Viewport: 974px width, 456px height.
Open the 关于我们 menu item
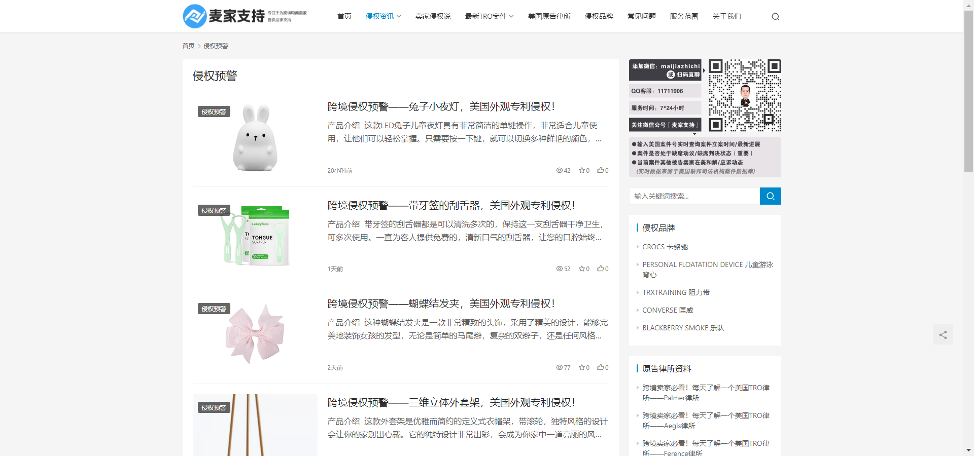(x=726, y=16)
